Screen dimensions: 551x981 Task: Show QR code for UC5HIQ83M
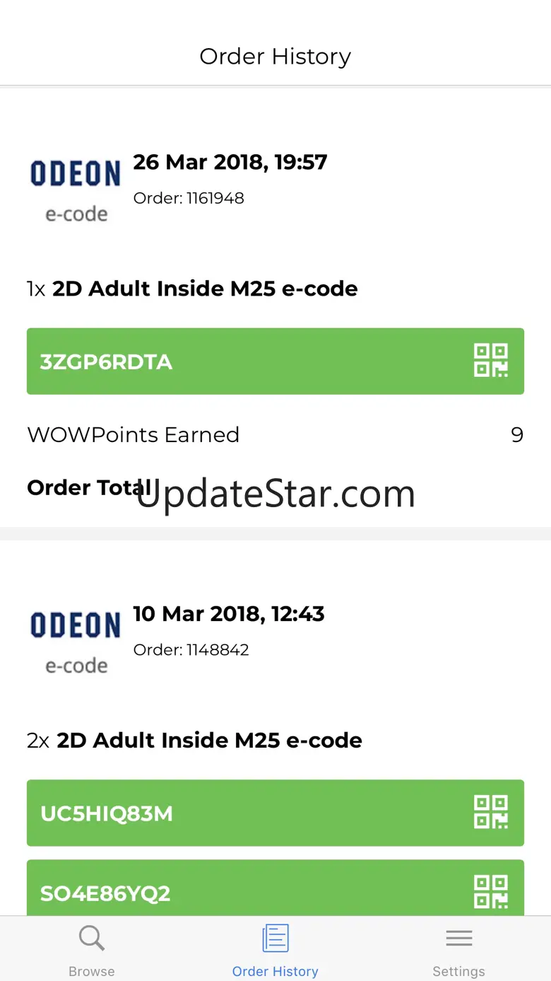[490, 813]
